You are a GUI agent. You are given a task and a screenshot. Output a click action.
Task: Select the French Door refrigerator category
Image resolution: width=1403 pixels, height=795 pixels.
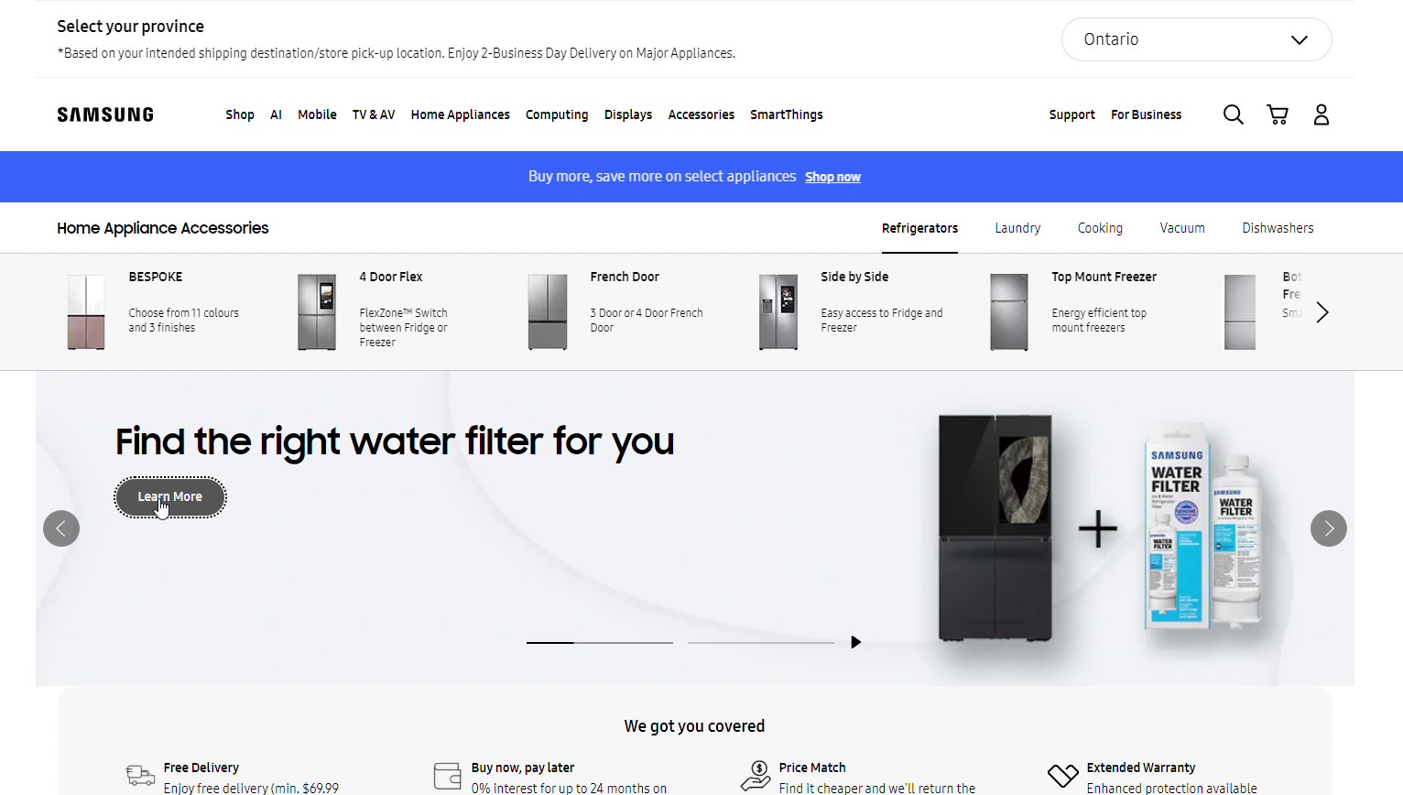pyautogui.click(x=625, y=277)
